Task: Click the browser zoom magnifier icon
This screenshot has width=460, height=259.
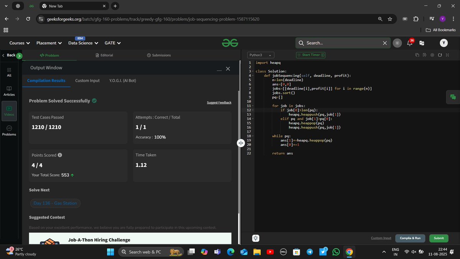Action: tap(380, 19)
